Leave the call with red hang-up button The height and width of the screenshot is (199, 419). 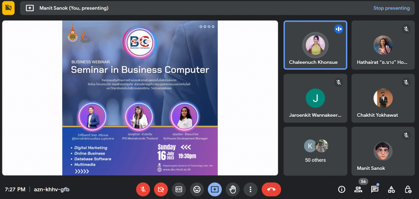(271, 189)
